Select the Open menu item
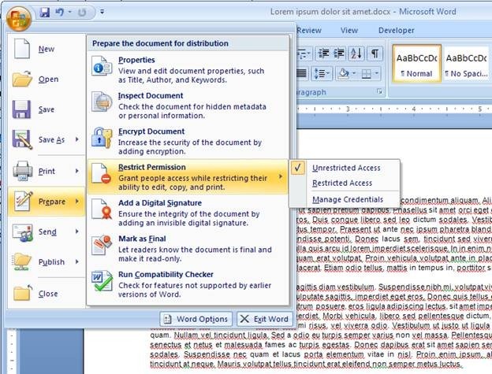492x374 pixels. [47, 80]
